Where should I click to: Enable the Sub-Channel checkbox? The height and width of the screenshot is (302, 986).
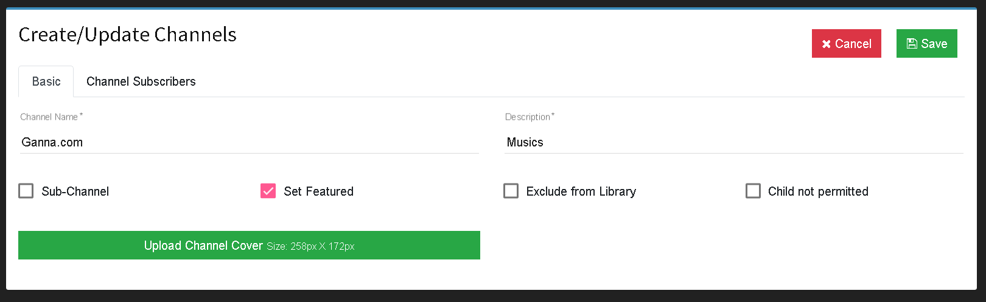click(x=26, y=191)
